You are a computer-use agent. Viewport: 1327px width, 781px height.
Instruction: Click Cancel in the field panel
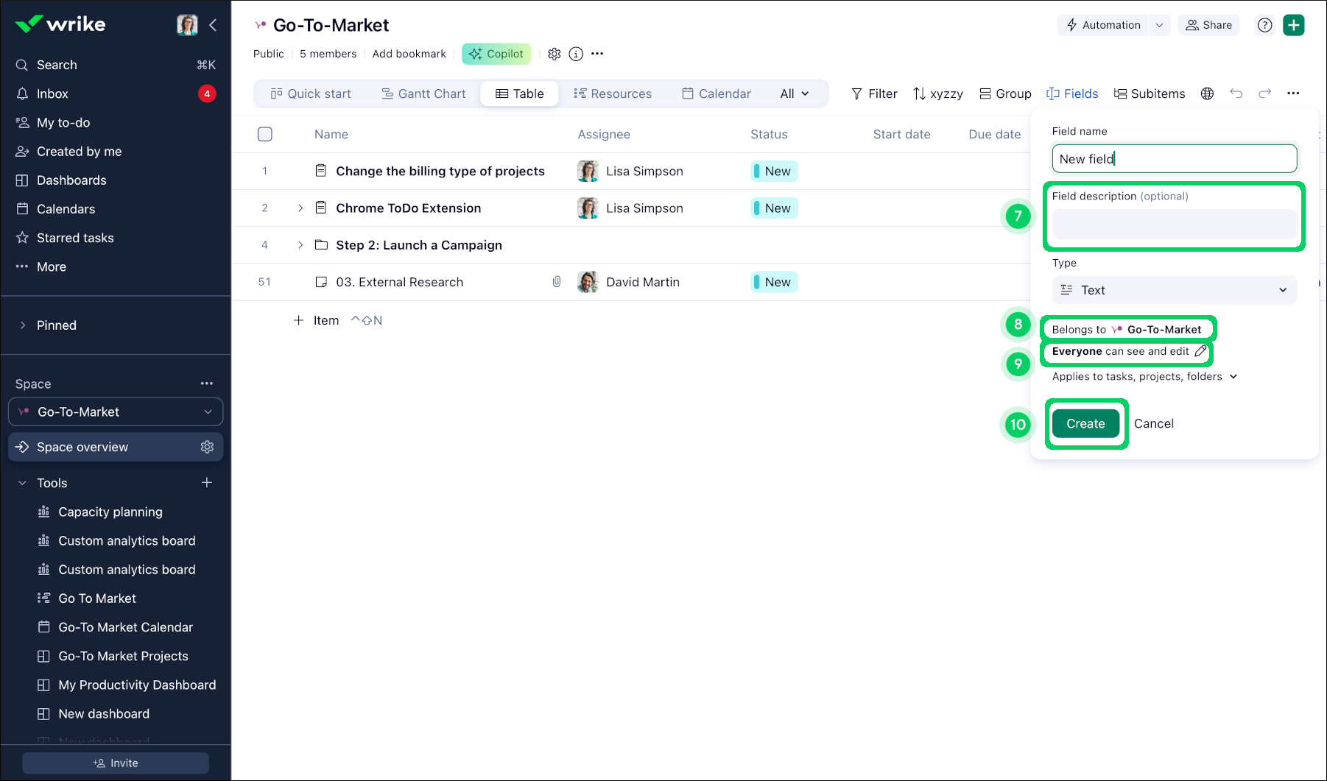point(1153,423)
